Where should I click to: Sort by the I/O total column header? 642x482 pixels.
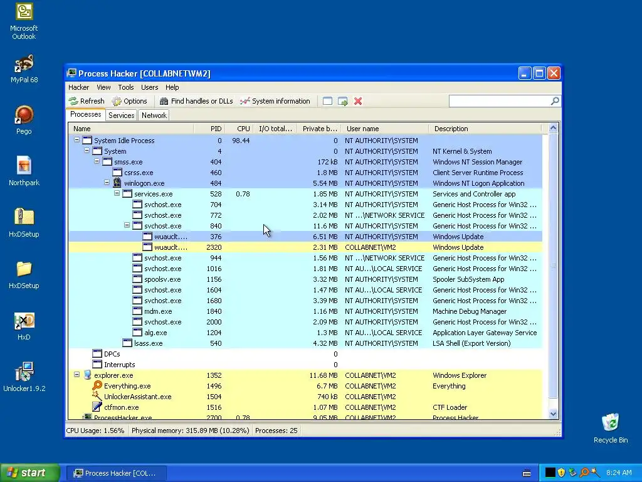(275, 129)
